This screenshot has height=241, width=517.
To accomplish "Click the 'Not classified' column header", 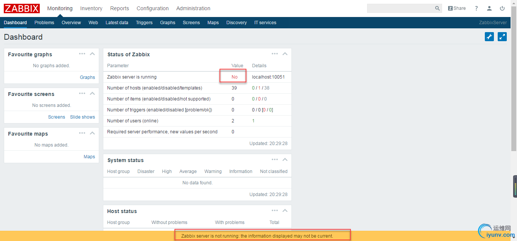I will coord(274,171).
